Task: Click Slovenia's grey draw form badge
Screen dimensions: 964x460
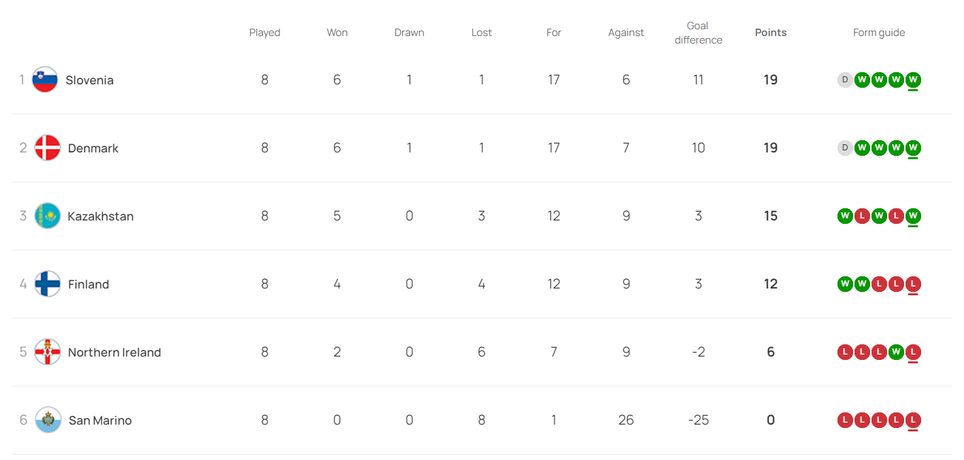Action: 845,80
